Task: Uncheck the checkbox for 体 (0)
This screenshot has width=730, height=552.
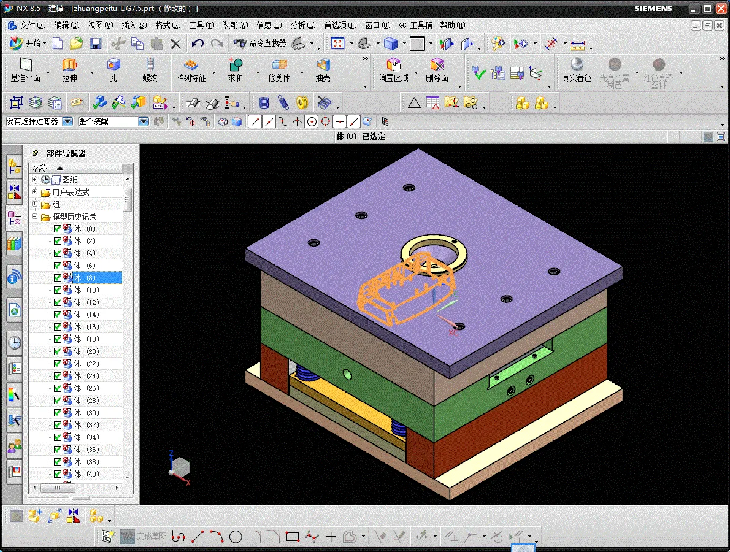Action: (58, 229)
